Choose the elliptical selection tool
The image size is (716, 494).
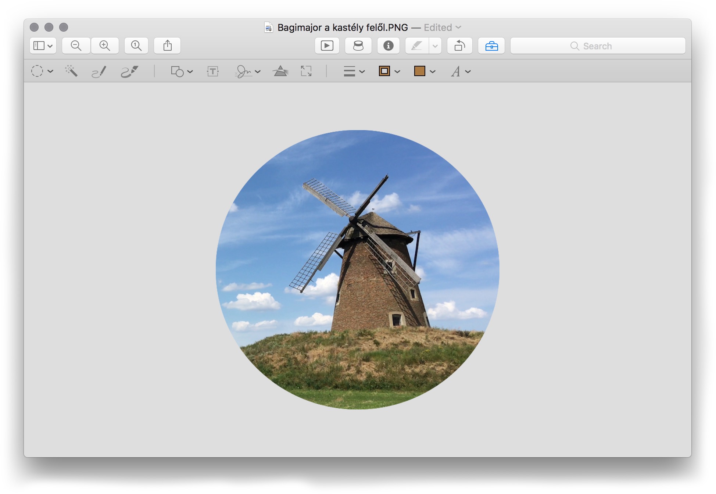point(37,71)
